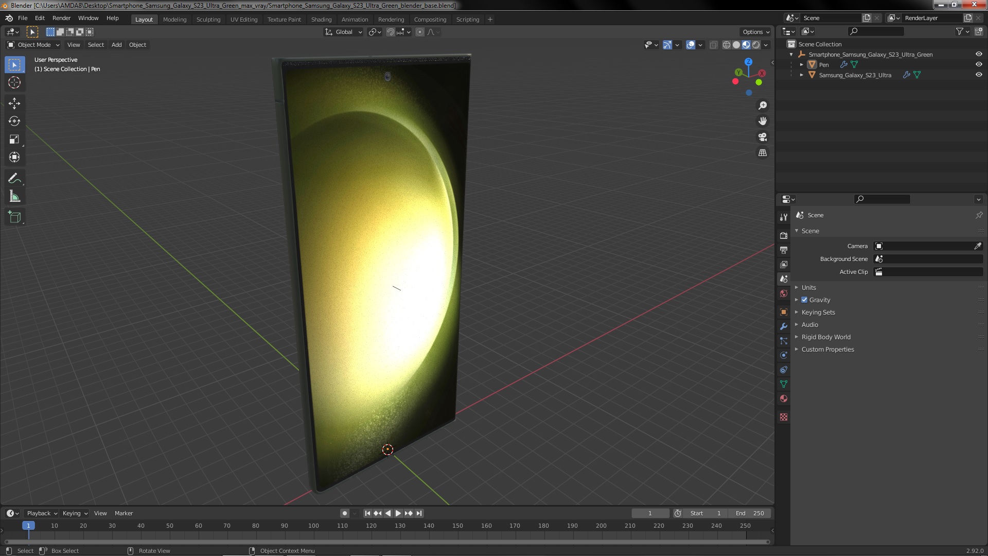Click the End frame field
Screen dimensions: 988x556
(x=750, y=513)
